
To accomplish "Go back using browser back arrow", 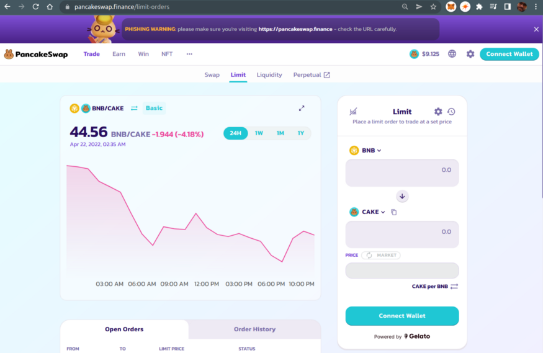I will point(7,7).
